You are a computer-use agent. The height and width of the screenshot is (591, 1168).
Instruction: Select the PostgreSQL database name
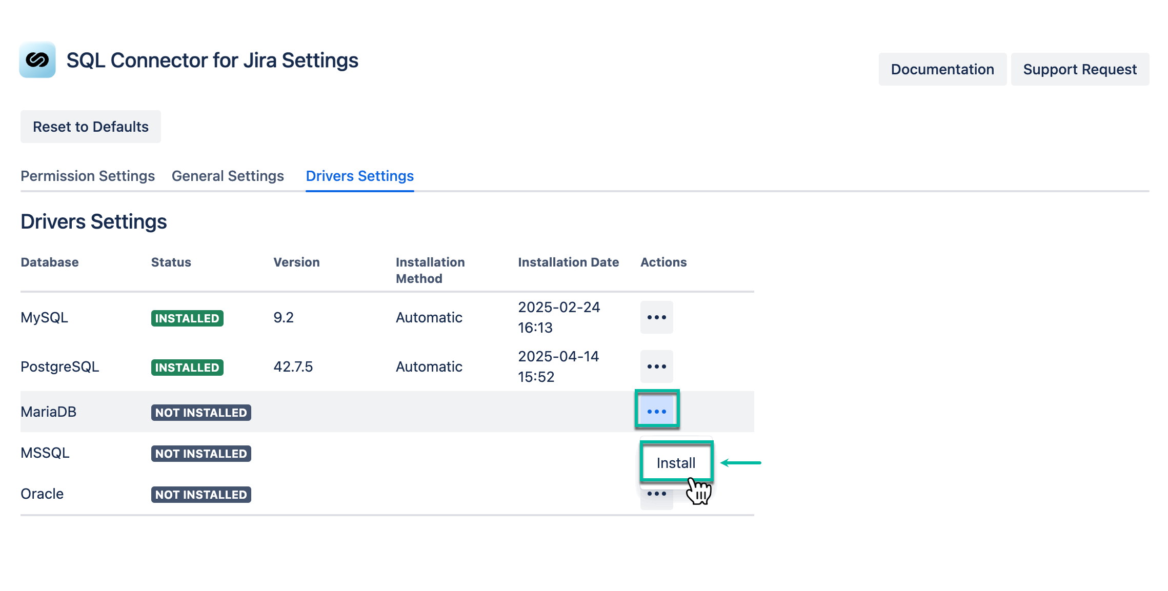(59, 366)
